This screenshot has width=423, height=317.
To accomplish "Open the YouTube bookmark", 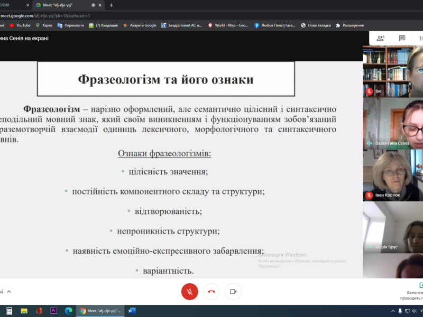I will coord(20,25).
